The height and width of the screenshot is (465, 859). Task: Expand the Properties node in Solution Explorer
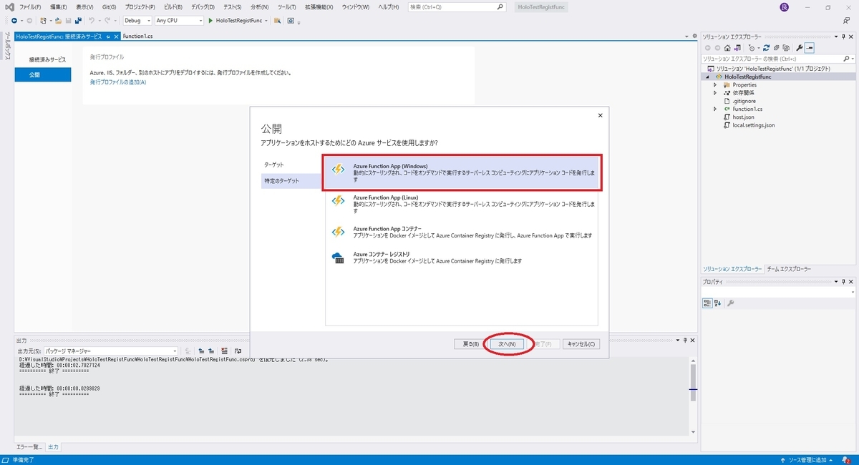click(x=715, y=85)
